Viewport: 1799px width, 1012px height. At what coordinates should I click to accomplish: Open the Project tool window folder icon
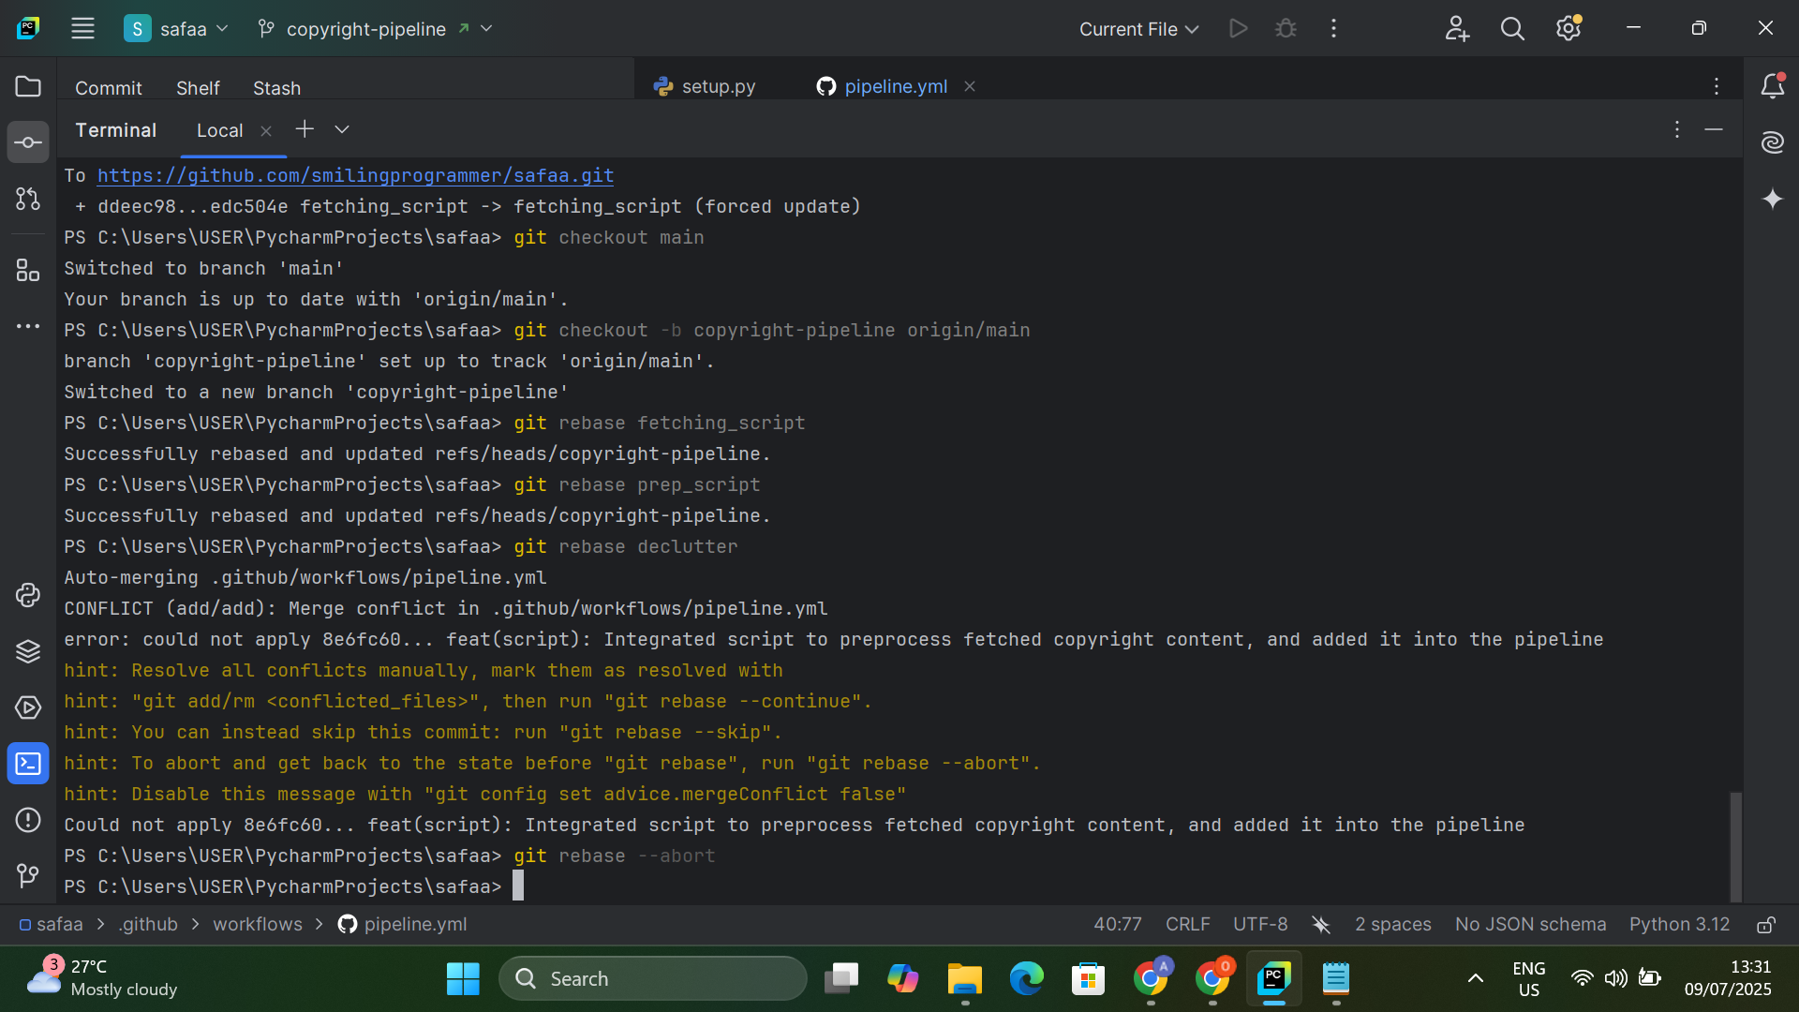coord(28,86)
